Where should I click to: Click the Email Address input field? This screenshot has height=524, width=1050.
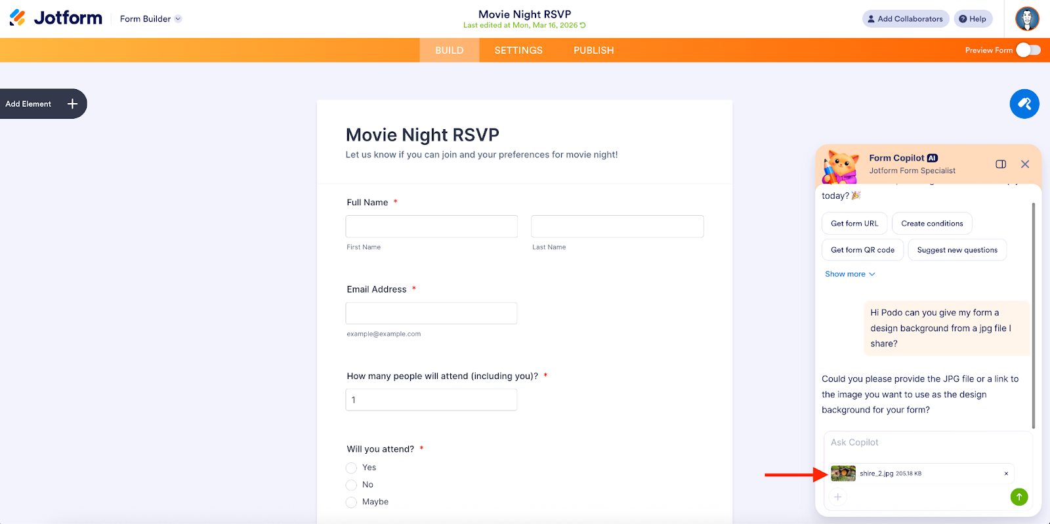coord(432,313)
